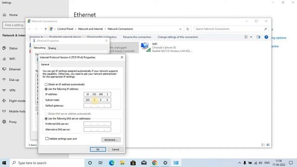Open Microsoft Store from taskbar
Screen dimensions: 297x167
pyautogui.click(x=133, y=163)
